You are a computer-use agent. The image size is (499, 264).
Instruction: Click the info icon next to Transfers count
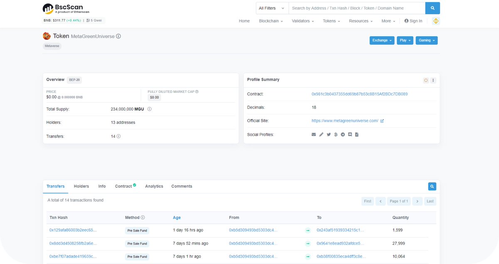[119, 136]
